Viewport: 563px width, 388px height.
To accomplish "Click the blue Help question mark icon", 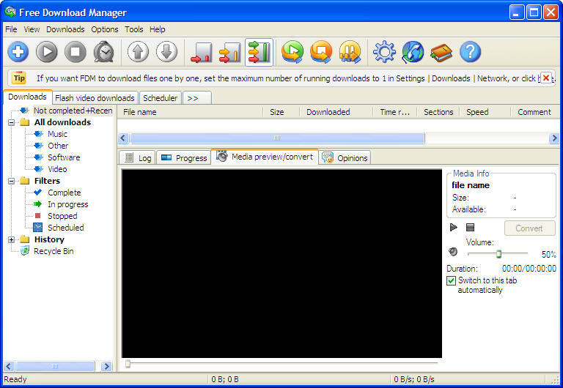I will pyautogui.click(x=470, y=52).
